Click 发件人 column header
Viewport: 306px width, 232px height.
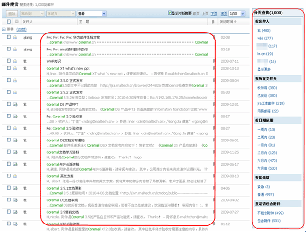click(x=28, y=22)
